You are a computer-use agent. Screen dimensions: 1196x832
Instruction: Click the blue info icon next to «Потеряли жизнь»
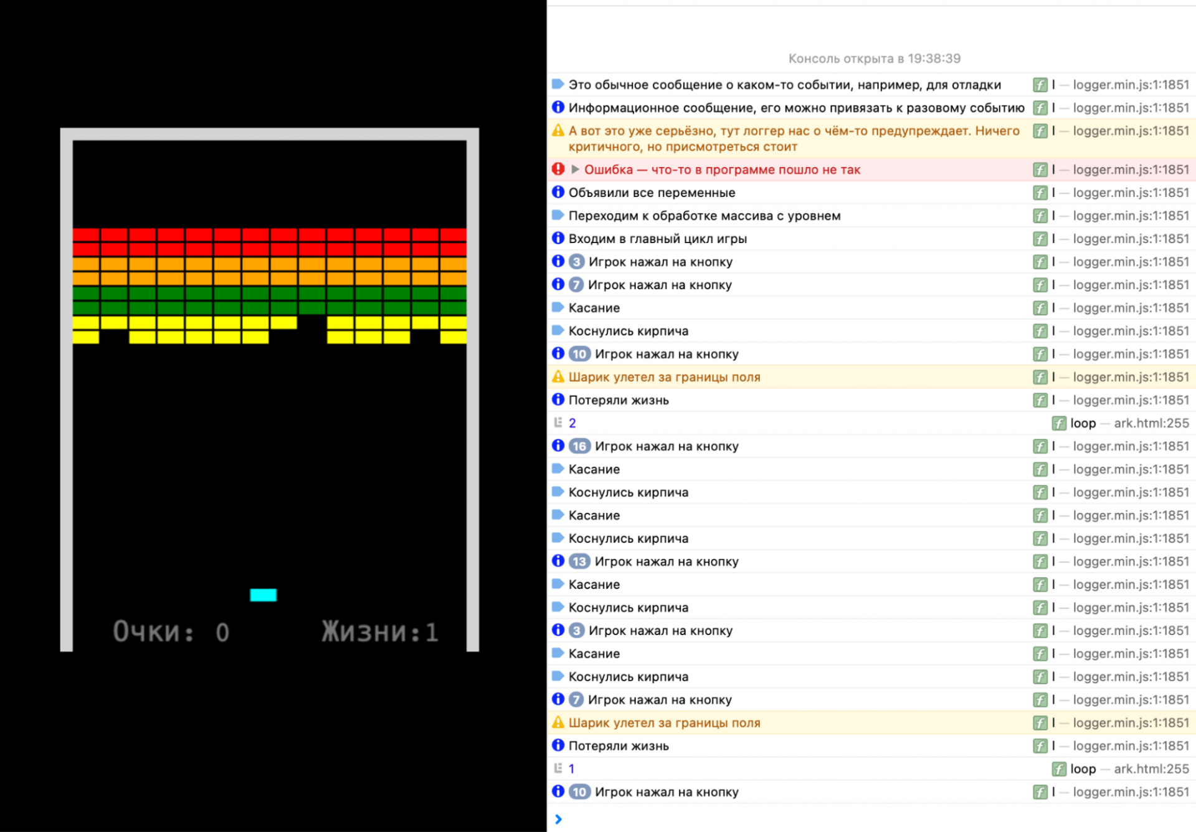[558, 399]
